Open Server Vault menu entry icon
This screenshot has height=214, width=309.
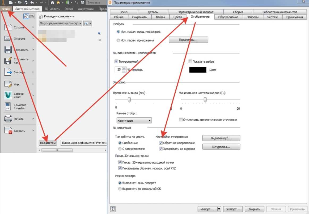click(8, 95)
